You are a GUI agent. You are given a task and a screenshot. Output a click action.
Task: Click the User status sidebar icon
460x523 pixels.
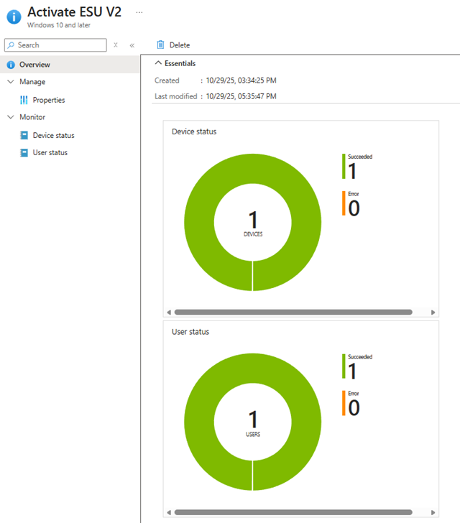(x=24, y=152)
